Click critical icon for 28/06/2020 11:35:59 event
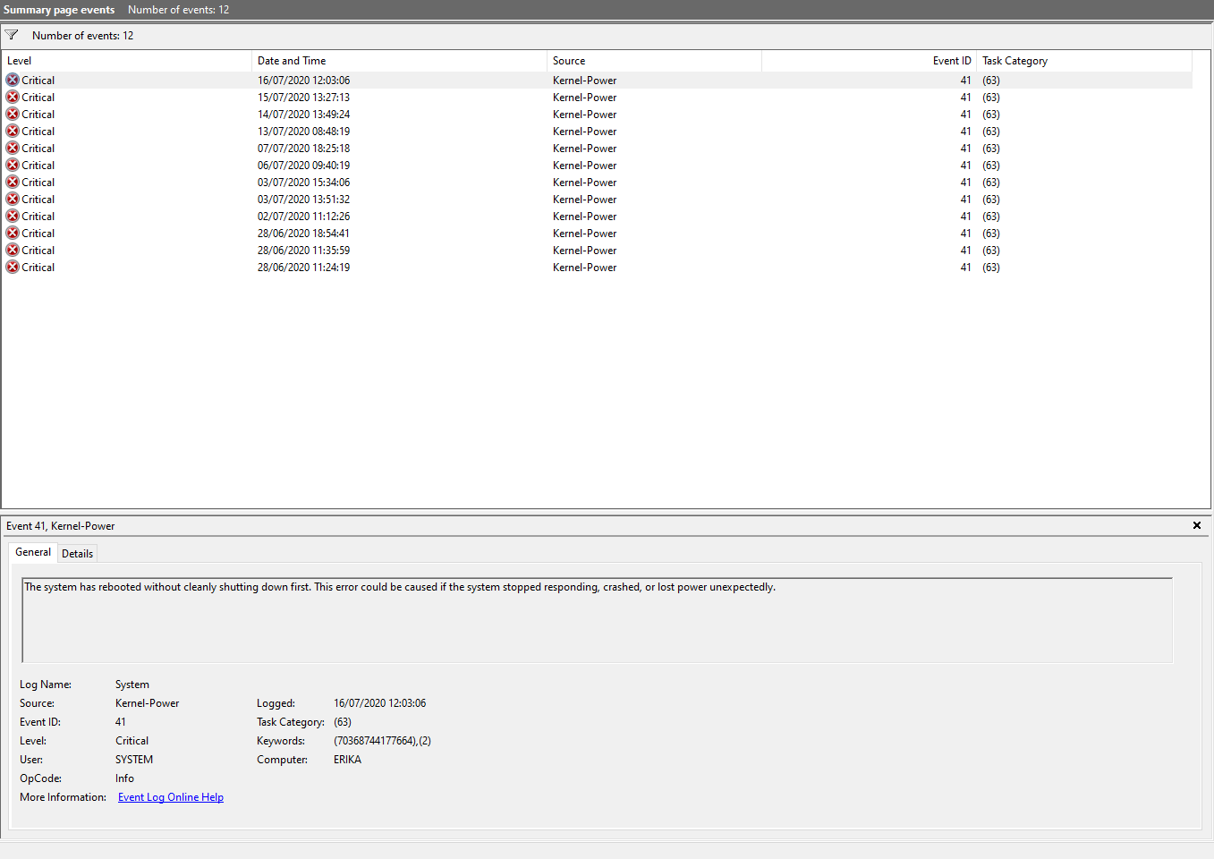1214x859 pixels. pos(13,251)
